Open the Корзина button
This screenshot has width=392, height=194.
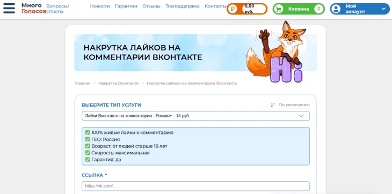click(x=299, y=9)
